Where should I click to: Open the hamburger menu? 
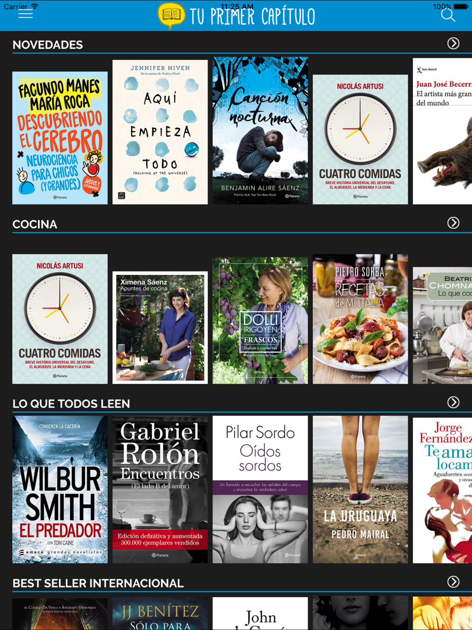pos(25,14)
